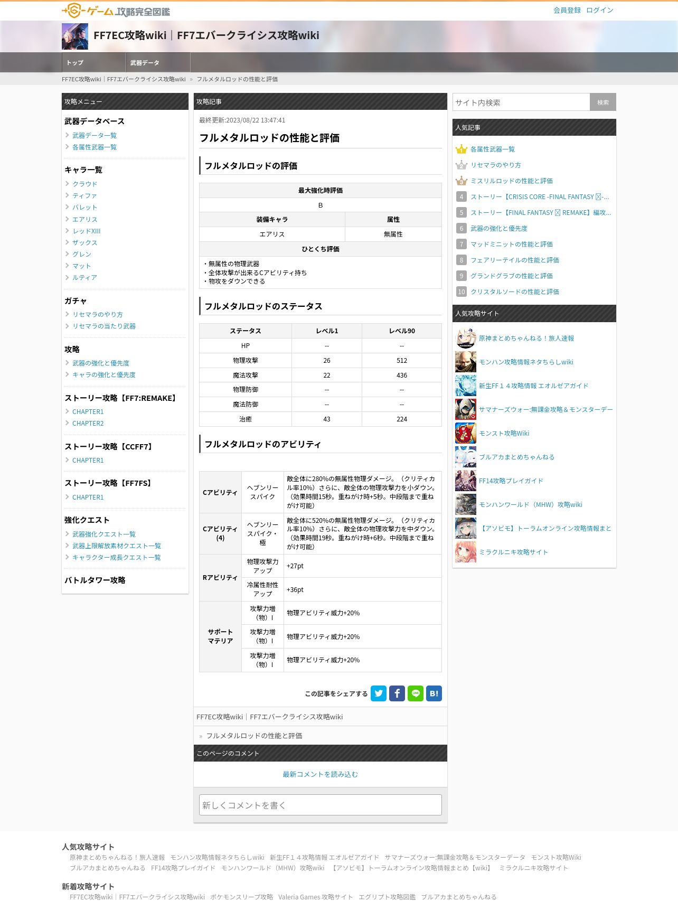Open モンスト攻略Wiki thumbnail icon
The width and height of the screenshot is (678, 901).
(466, 434)
